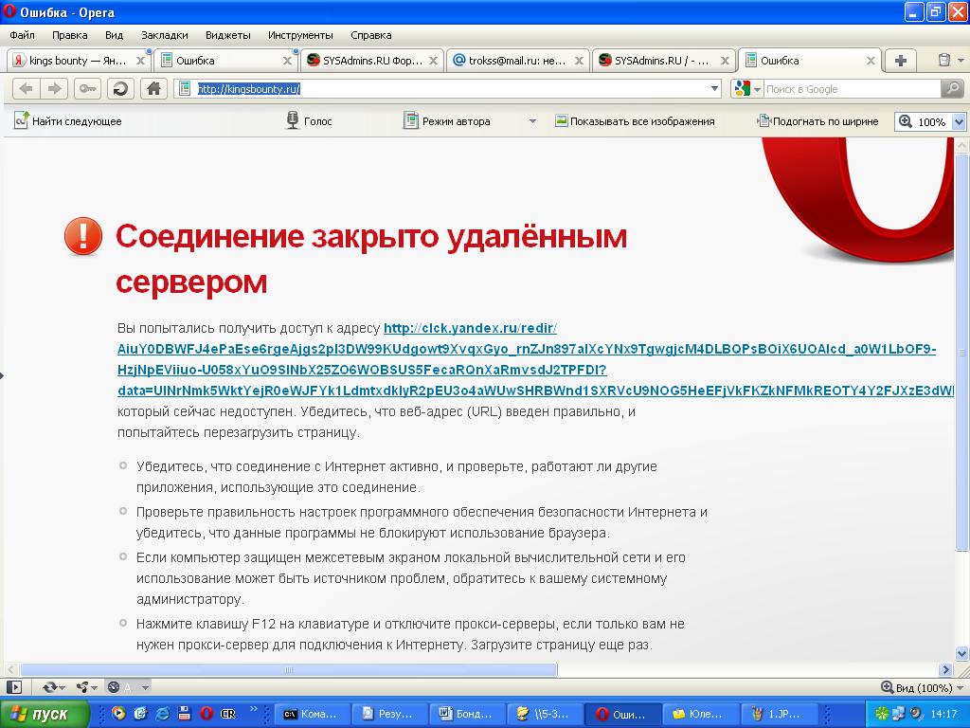Open the Правка menu
Screen dimensions: 970x728
click(70, 35)
